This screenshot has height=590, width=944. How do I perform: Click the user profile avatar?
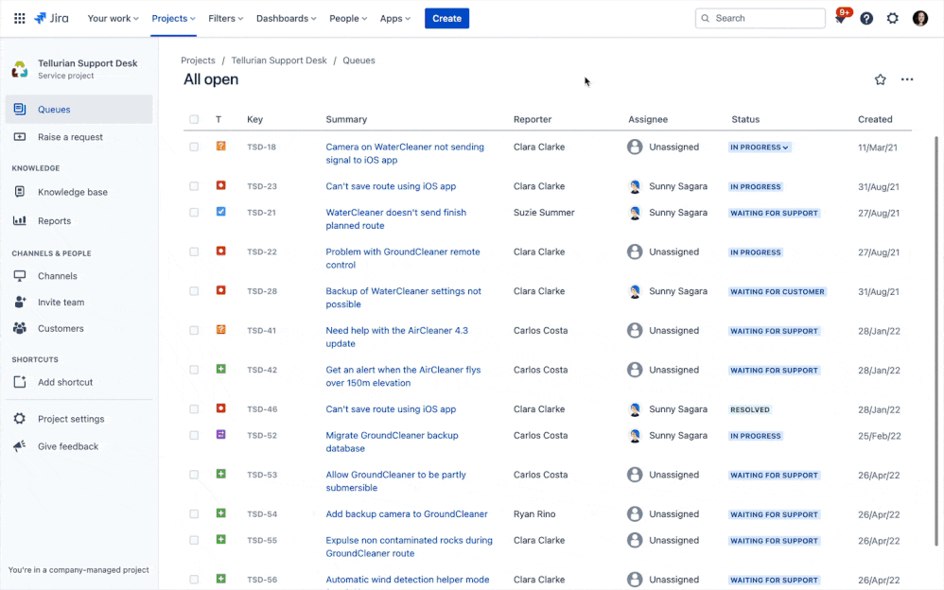tap(920, 18)
